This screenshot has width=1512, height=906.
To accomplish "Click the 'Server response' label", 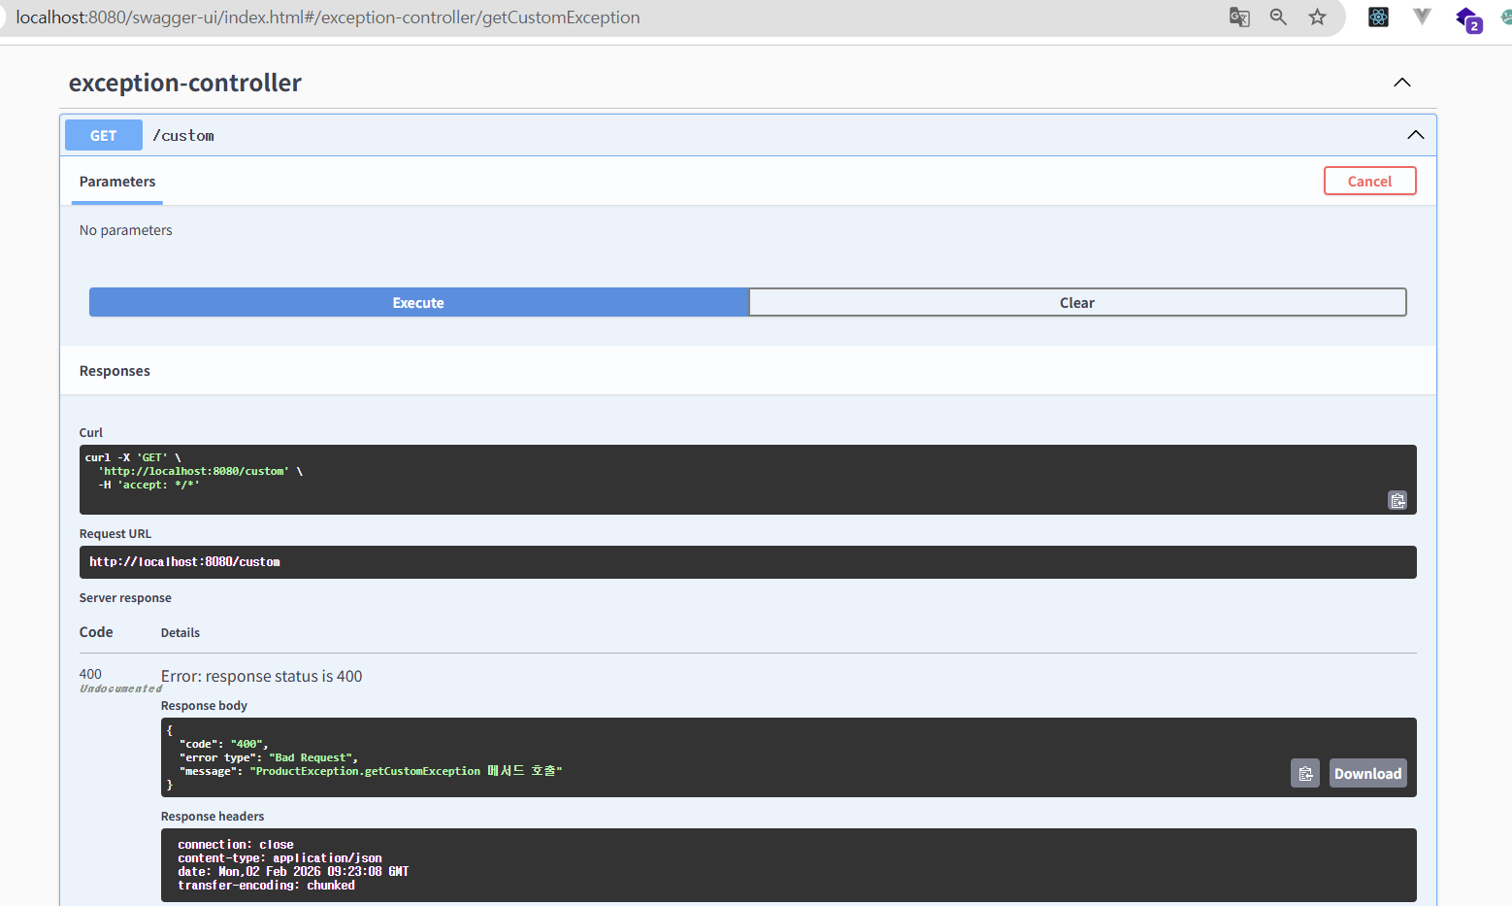I will [x=125, y=598].
